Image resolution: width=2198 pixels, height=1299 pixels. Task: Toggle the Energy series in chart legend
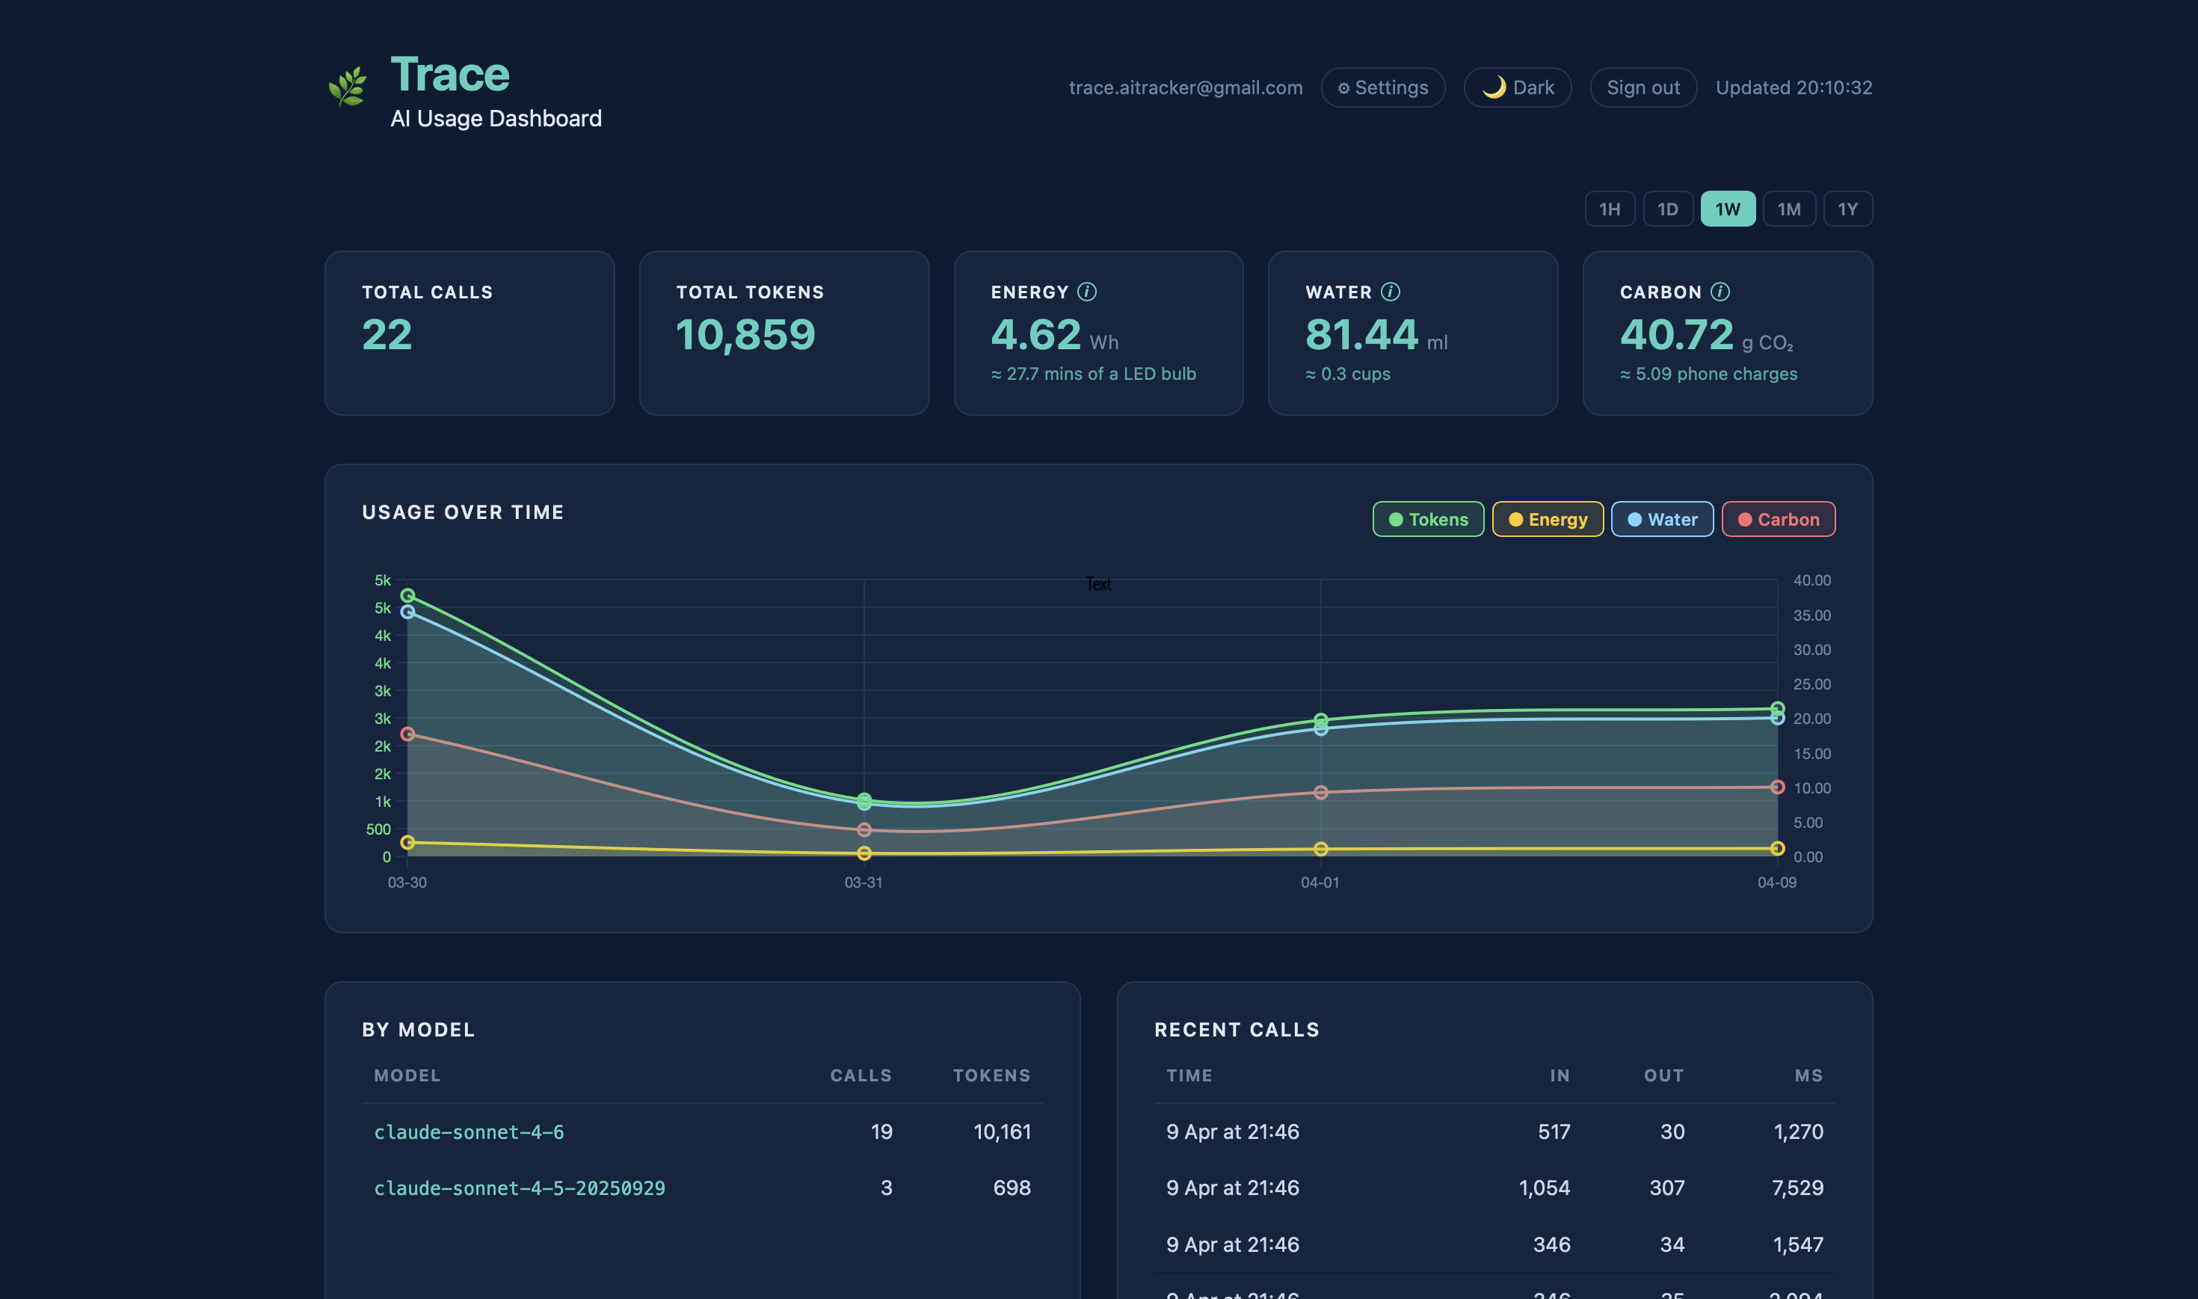click(x=1548, y=519)
